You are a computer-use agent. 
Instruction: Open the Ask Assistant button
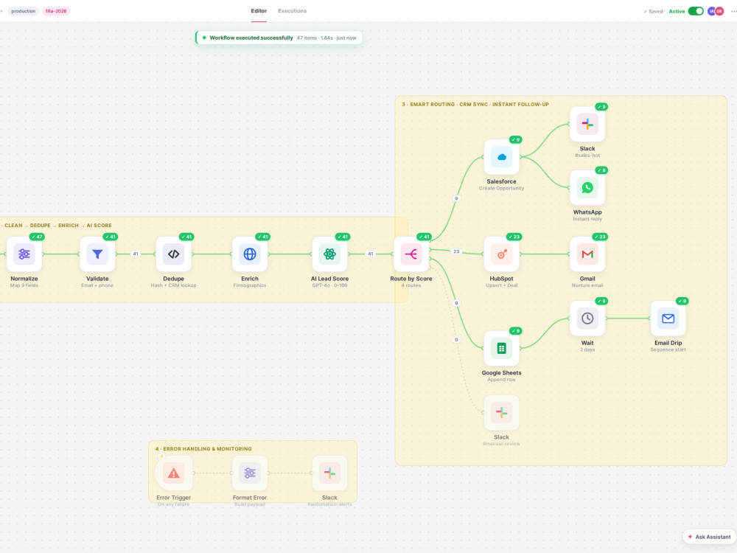(x=709, y=537)
